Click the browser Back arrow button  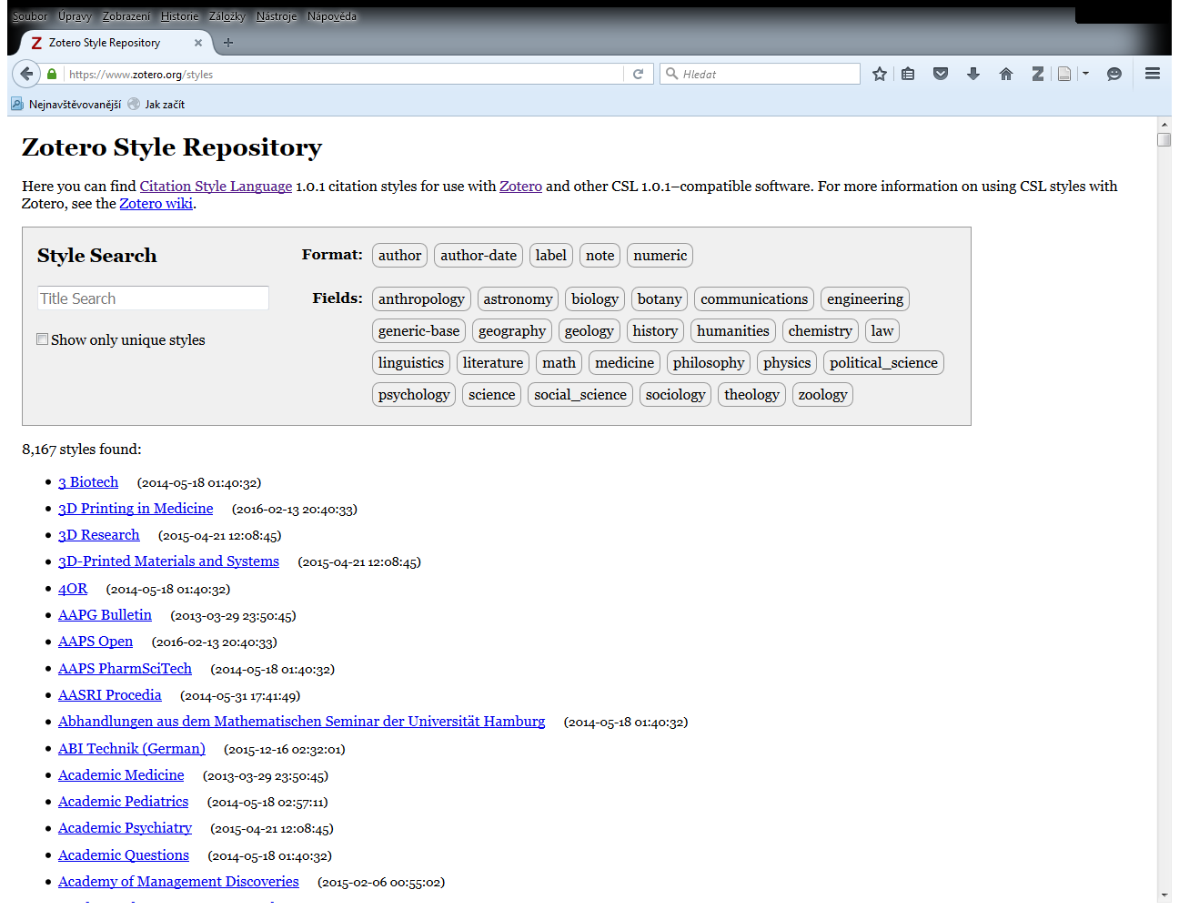(x=26, y=74)
